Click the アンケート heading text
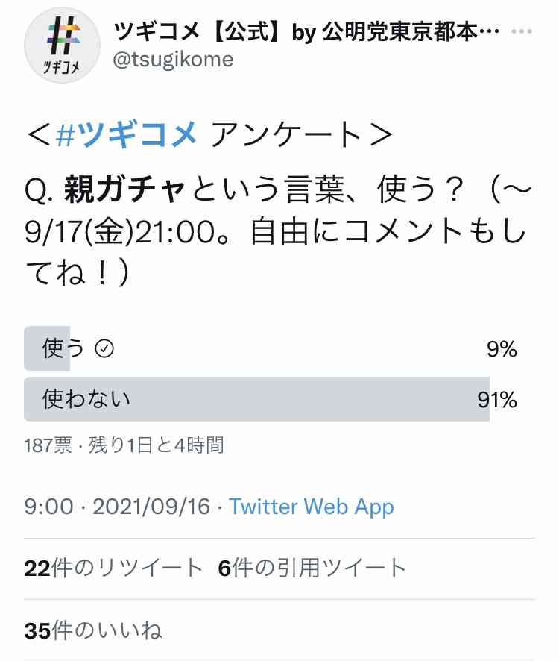This screenshot has height=661, width=559. 285,135
